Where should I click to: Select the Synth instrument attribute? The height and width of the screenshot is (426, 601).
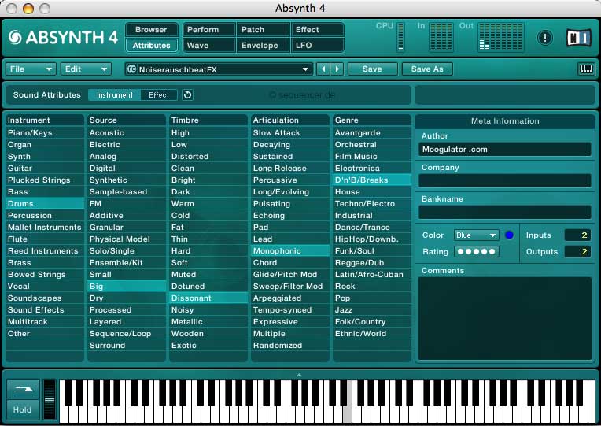(45, 156)
